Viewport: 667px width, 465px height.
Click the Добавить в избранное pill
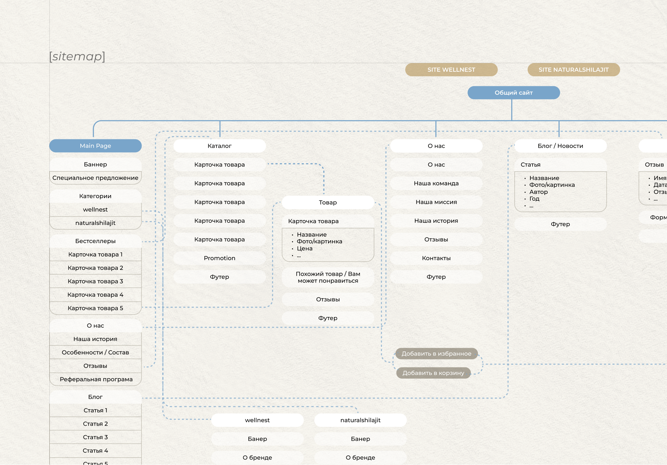click(x=436, y=354)
